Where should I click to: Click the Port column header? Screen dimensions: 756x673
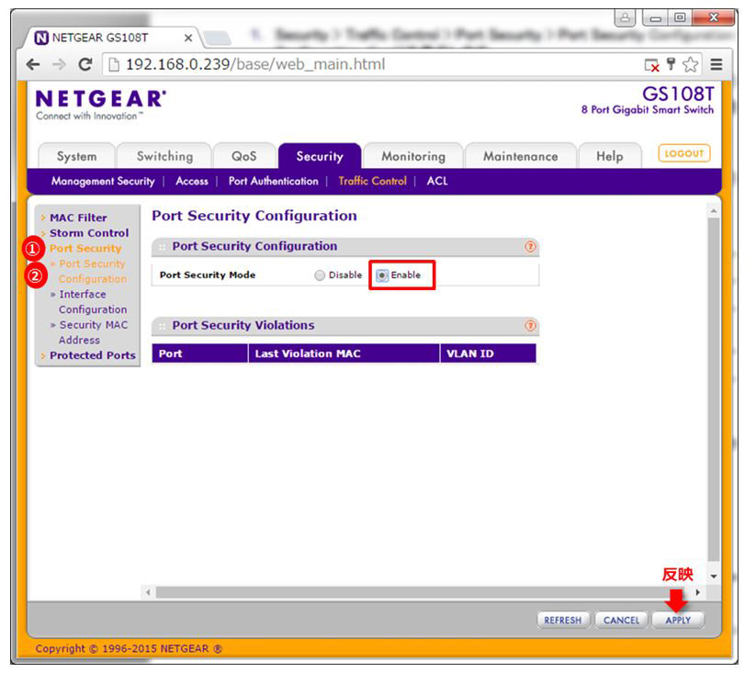coord(199,353)
